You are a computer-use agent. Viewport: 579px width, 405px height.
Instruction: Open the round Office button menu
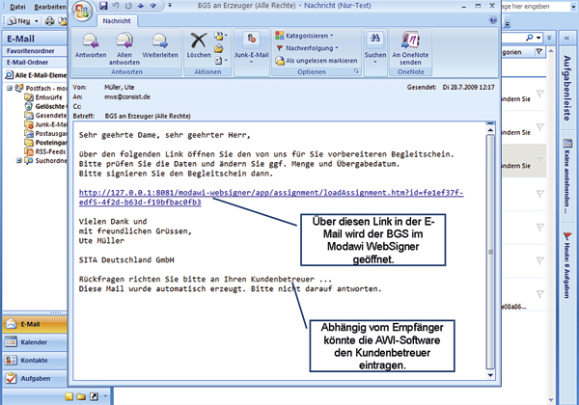pos(82,11)
